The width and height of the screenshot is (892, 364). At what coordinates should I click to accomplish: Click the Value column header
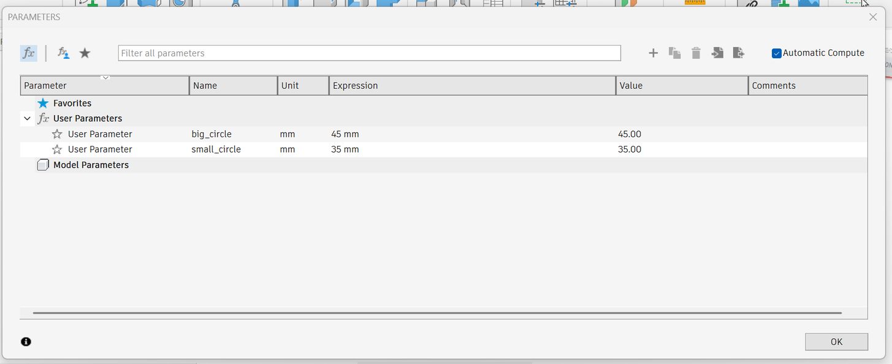pyautogui.click(x=682, y=86)
